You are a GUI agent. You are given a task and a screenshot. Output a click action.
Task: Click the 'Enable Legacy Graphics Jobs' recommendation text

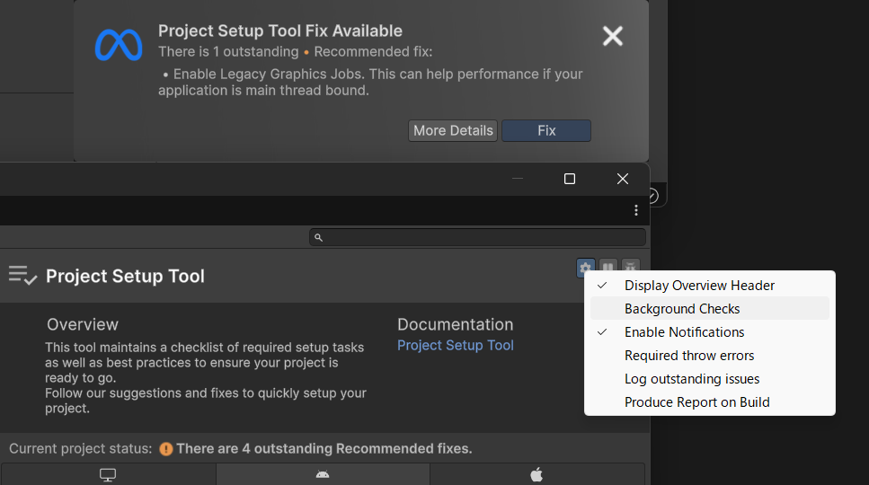click(x=370, y=82)
